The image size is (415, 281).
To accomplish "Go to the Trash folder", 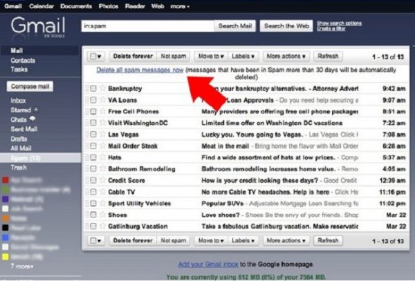I will [19, 168].
